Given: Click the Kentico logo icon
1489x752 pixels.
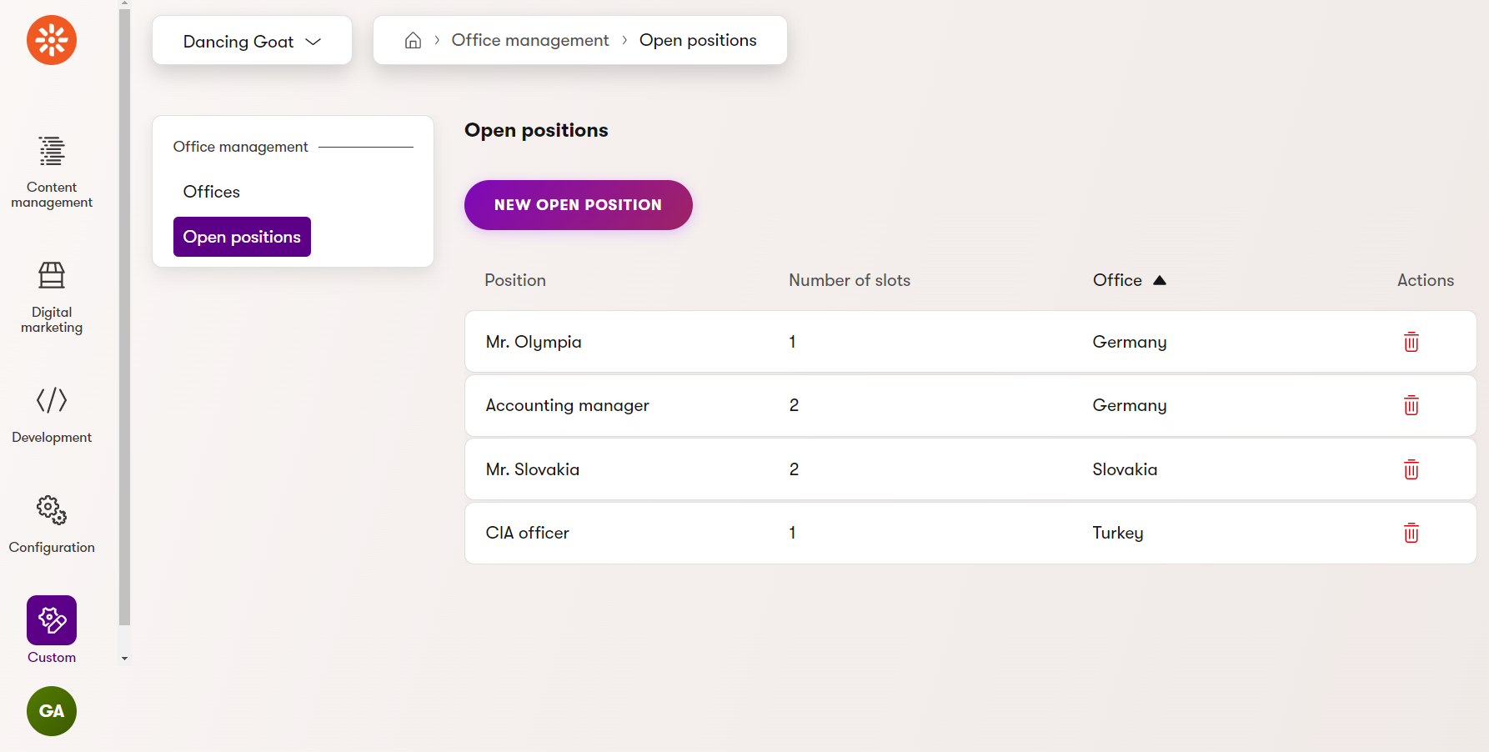Looking at the screenshot, I should pyautogui.click(x=52, y=40).
